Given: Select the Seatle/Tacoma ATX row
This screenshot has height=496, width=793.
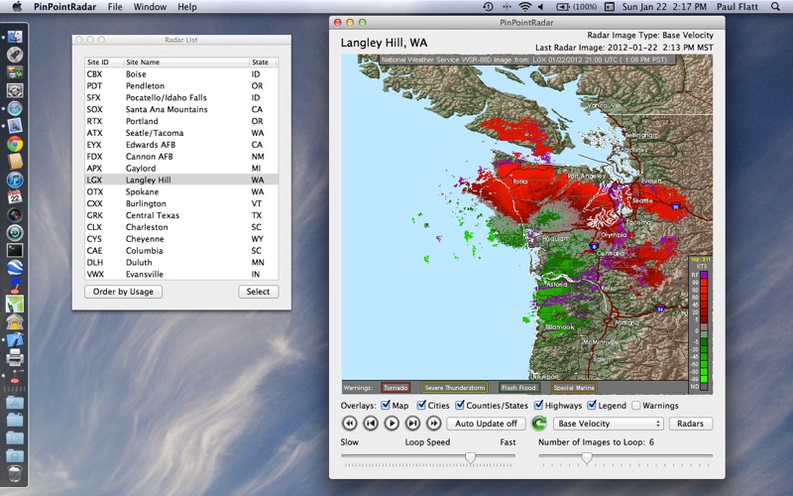Looking at the screenshot, I should click(x=181, y=133).
